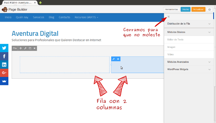
Task: Go to the Blog menu item
Action: (x=51, y=17)
